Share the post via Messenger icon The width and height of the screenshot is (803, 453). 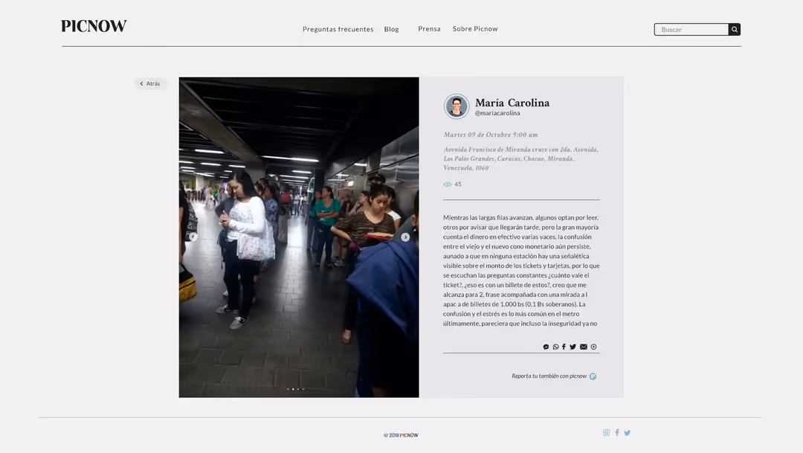click(x=546, y=347)
